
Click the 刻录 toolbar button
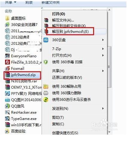coord(29,2)
